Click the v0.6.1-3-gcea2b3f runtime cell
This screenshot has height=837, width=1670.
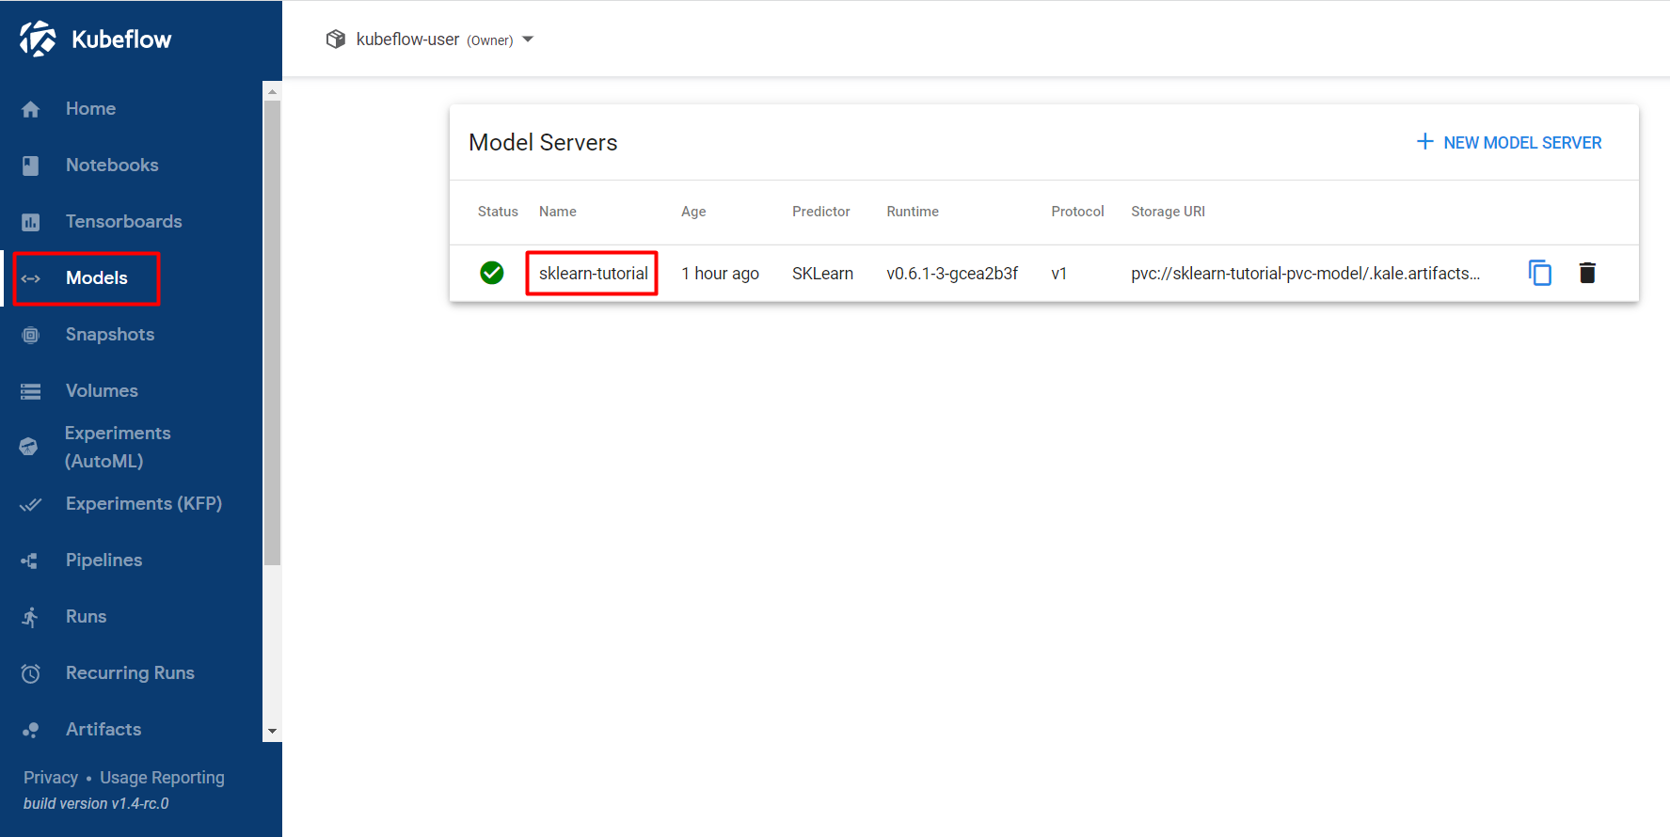click(952, 274)
